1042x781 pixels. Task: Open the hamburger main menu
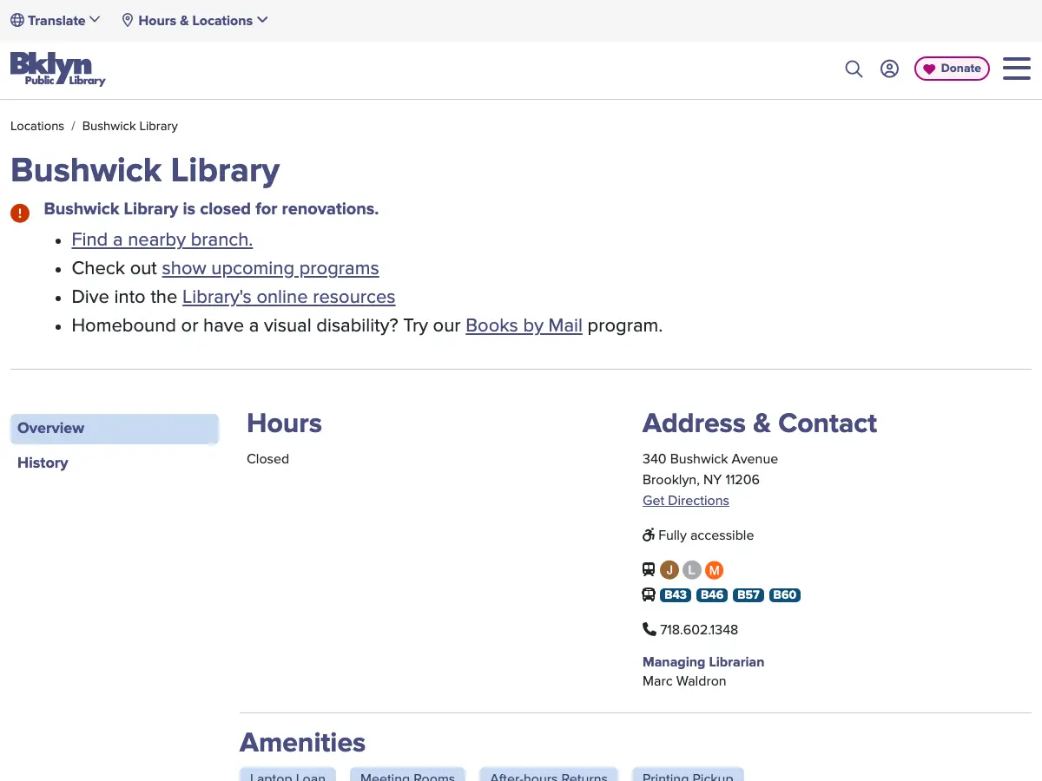1017,69
